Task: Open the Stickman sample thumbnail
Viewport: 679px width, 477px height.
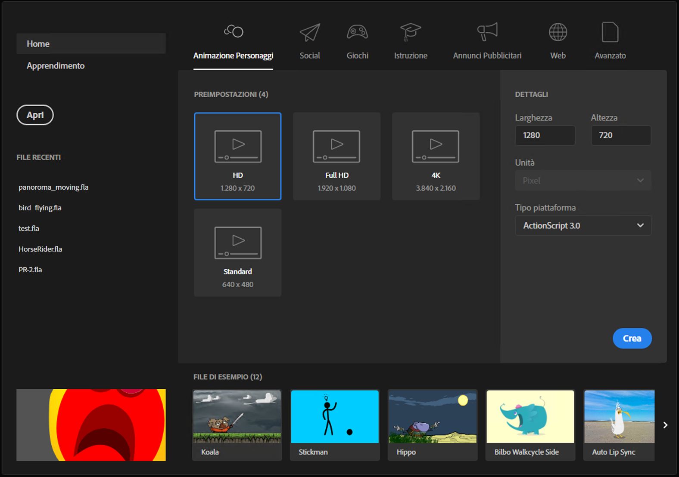Action: click(335, 416)
